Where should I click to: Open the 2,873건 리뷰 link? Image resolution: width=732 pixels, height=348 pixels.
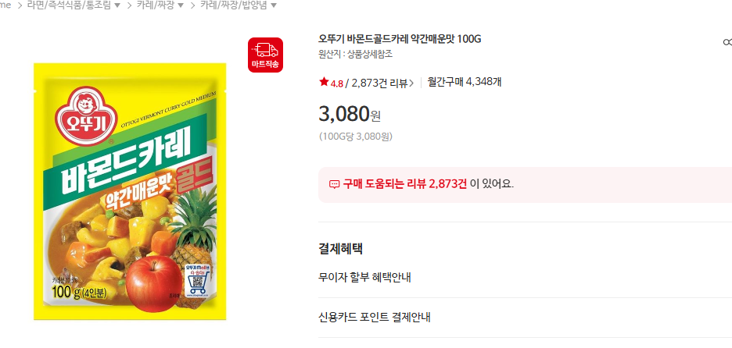click(379, 83)
